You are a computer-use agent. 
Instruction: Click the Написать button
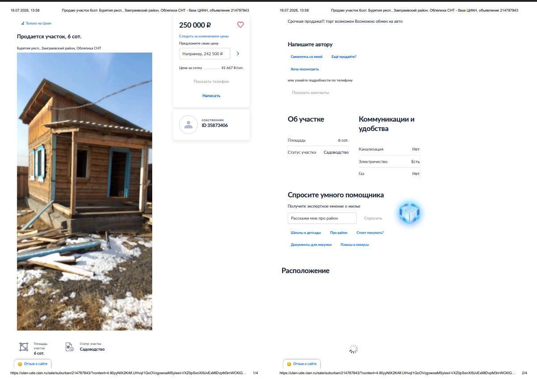211,96
